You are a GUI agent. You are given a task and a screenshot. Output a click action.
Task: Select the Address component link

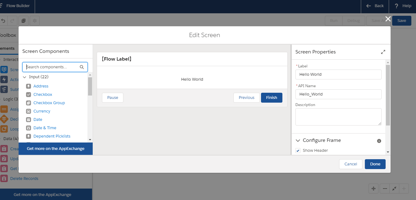pos(41,86)
